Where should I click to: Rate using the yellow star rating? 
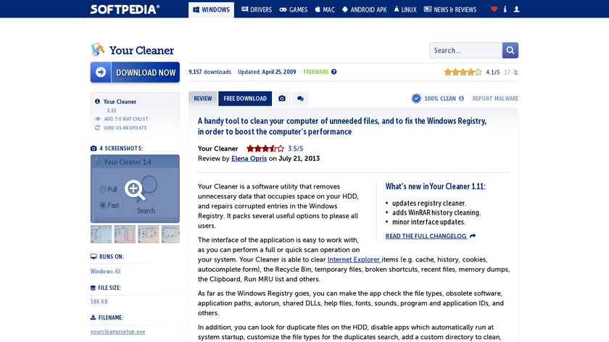click(463, 72)
